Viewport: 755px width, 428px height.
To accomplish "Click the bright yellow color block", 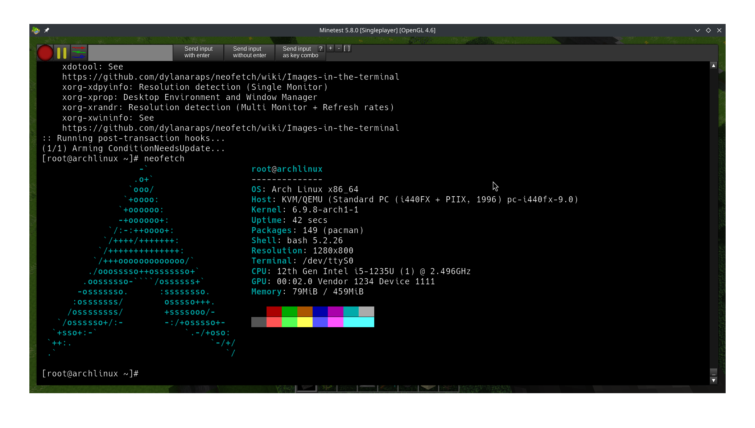I will click(x=305, y=322).
